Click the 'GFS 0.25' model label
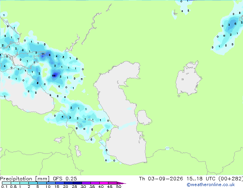The height and width of the screenshot is (188, 243). 65,179
